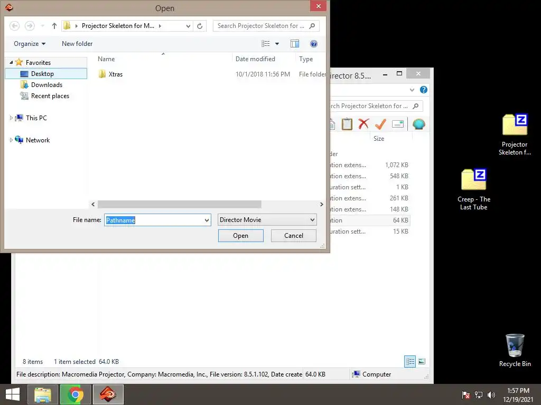Open recent locations dropdown beside Forward arrow

coord(42,26)
